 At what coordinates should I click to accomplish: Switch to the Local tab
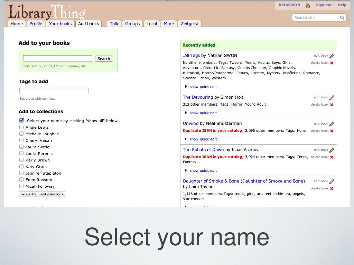tap(152, 24)
